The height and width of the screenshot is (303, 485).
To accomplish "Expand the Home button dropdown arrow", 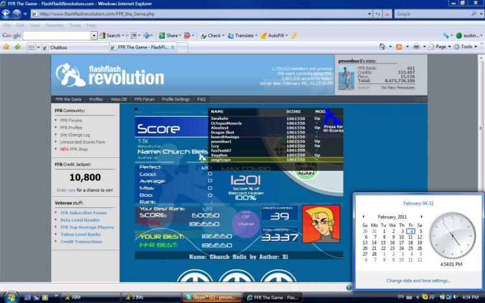I will click(x=390, y=47).
